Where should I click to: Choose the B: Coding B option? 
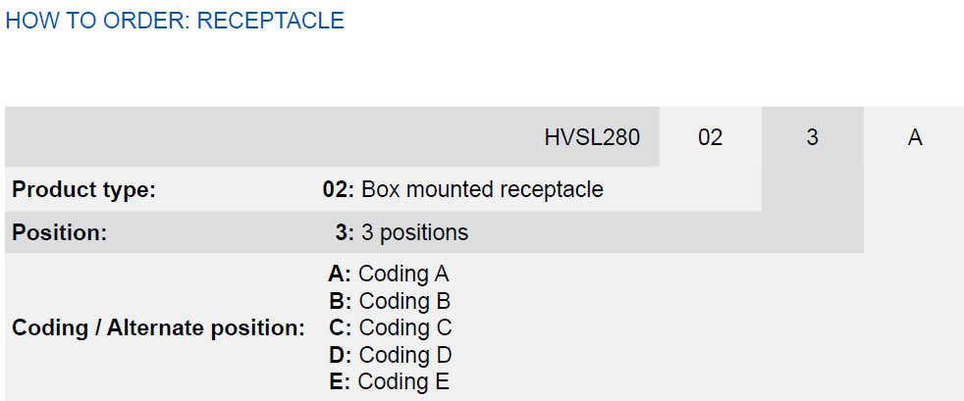click(390, 301)
